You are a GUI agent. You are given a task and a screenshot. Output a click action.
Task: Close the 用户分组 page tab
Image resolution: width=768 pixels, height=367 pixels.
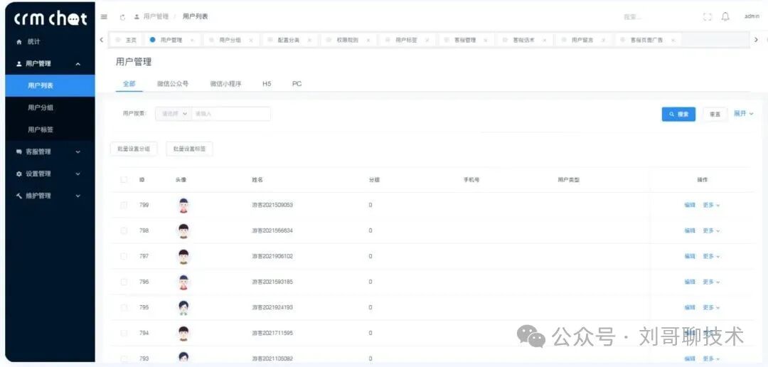pos(251,40)
